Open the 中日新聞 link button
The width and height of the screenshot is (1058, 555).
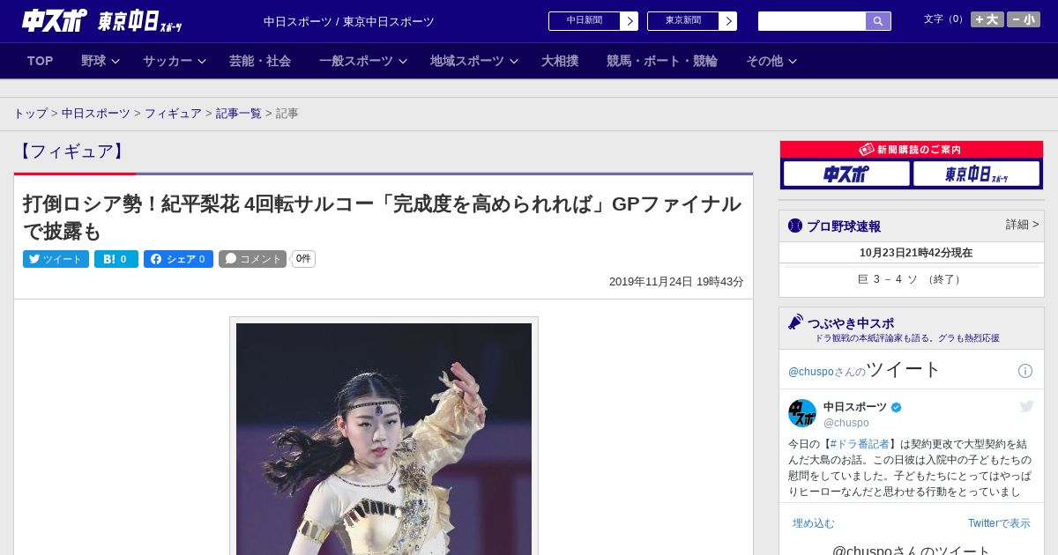coord(592,21)
